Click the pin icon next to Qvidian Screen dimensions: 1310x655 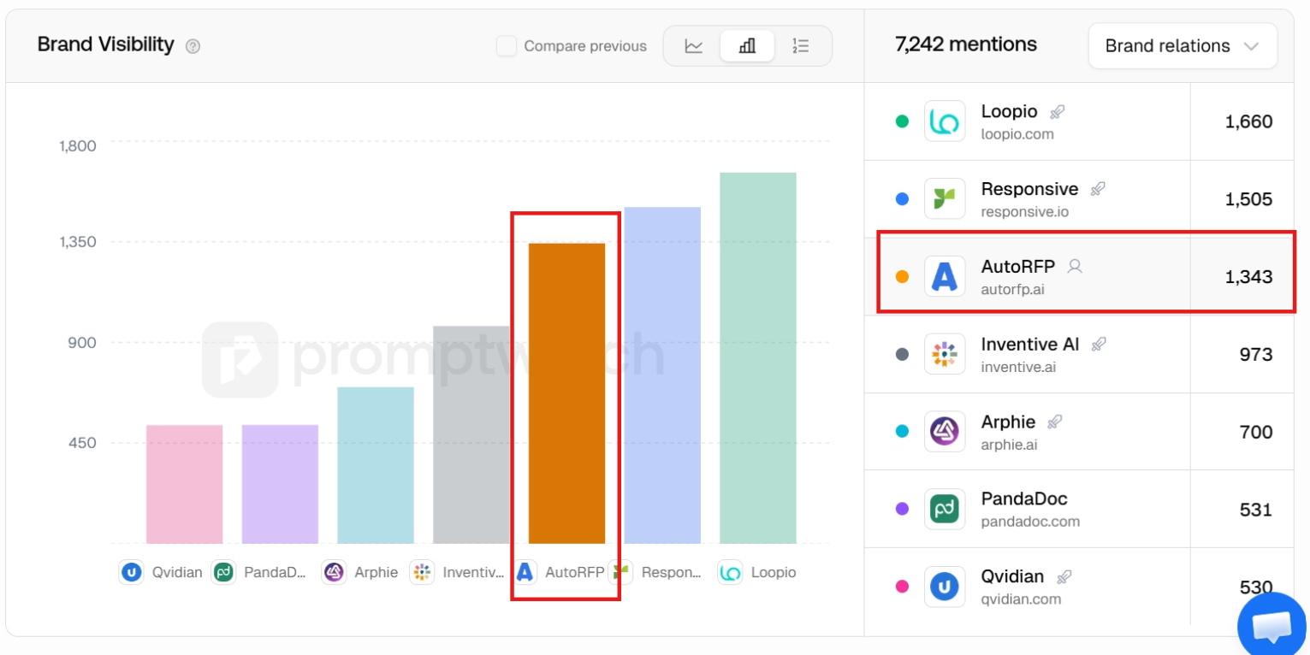click(x=1064, y=577)
